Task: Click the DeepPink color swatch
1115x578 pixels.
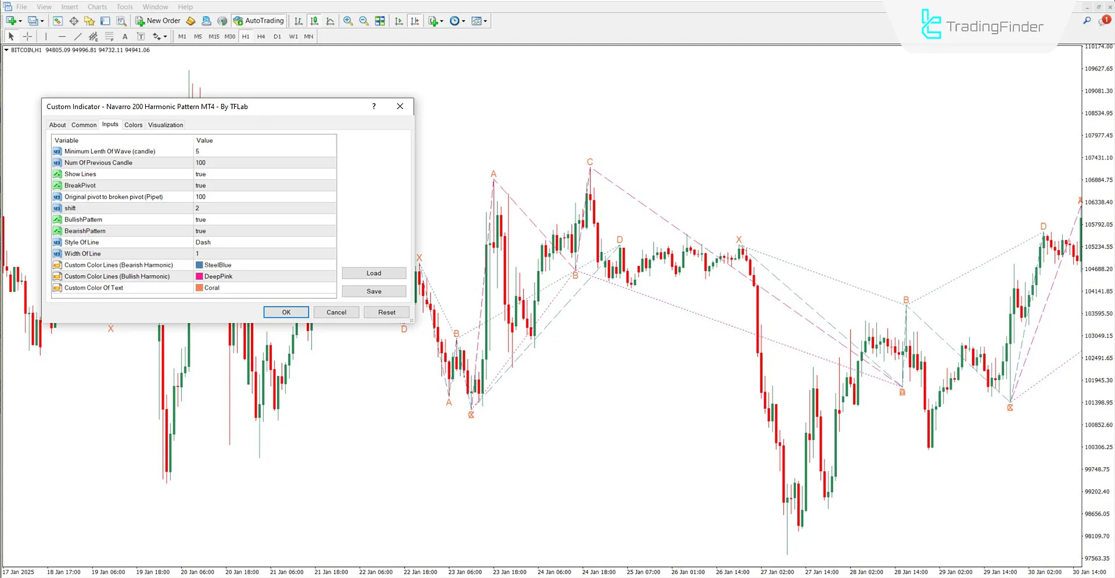Action: pyautogui.click(x=199, y=277)
